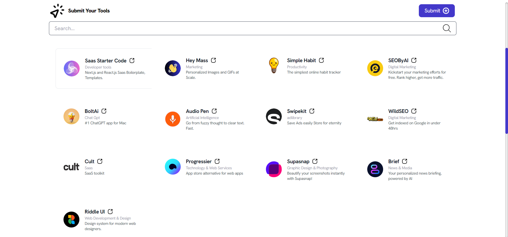Click the Supasnap purple-pink logo
Image resolution: width=508 pixels, height=237 pixels.
point(274,169)
